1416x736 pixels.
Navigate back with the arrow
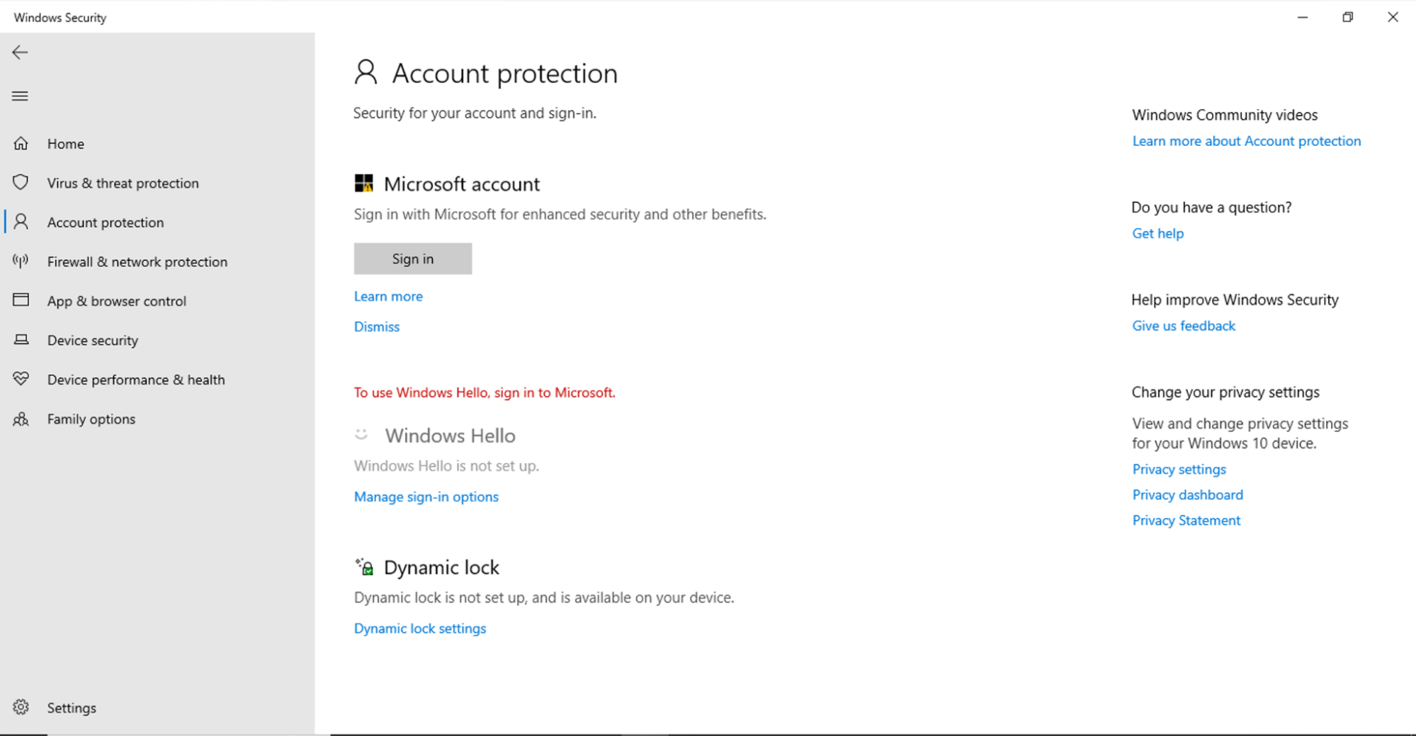20,52
